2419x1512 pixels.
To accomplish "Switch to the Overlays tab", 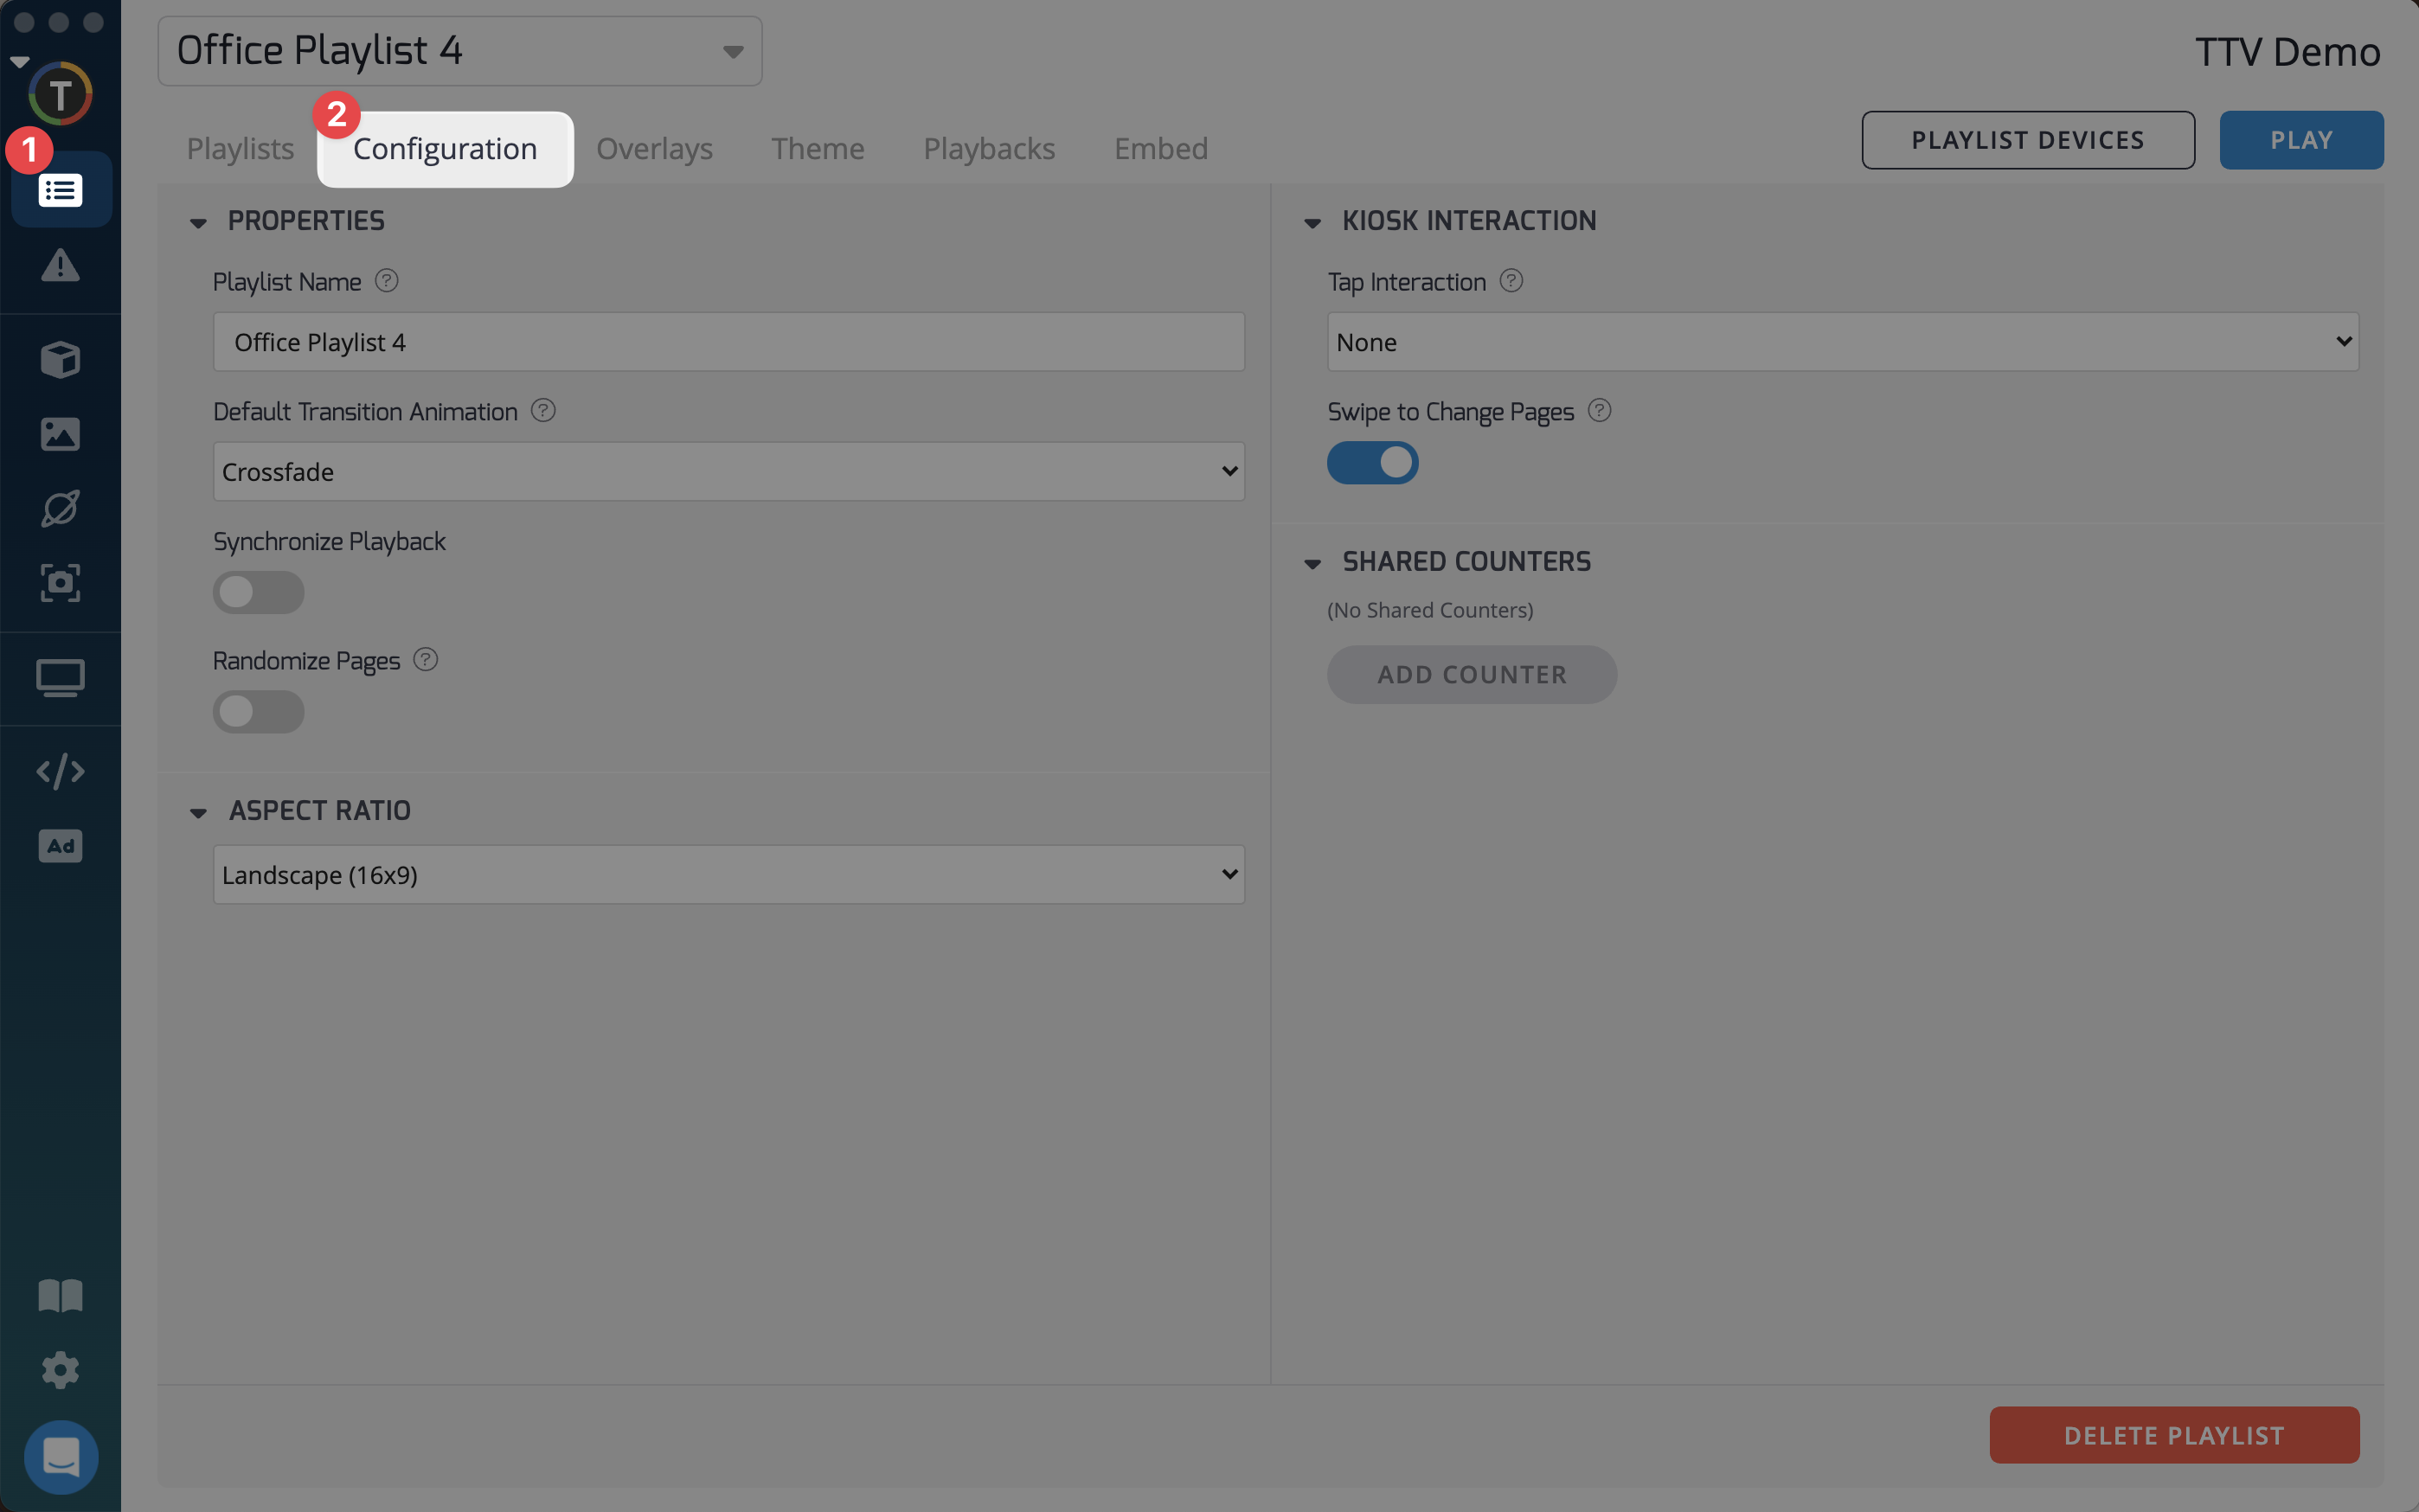I will point(654,149).
